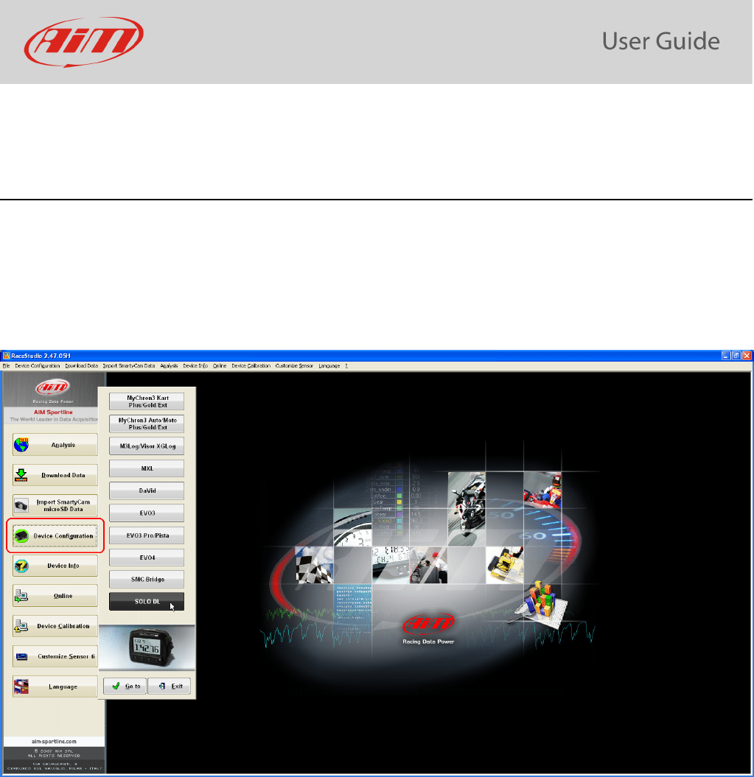Click Import SmartyCam microSD Data label
Image resolution: width=754 pixels, height=777 pixels.
click(x=63, y=505)
